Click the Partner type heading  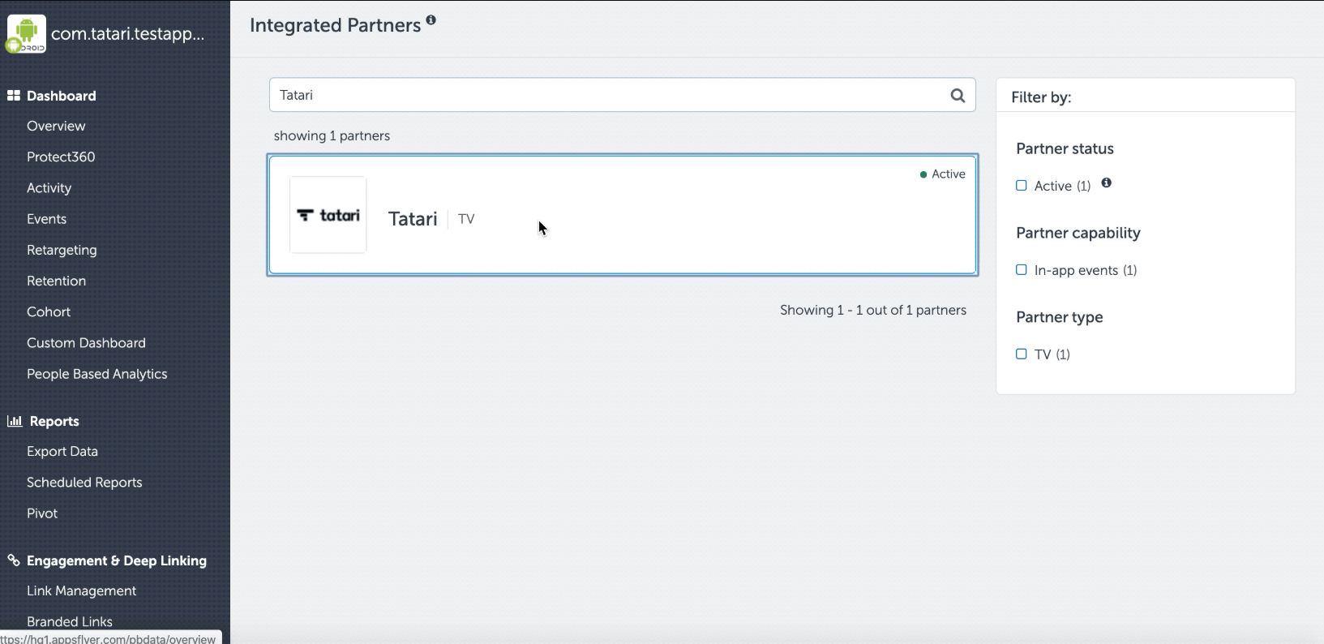click(1060, 317)
